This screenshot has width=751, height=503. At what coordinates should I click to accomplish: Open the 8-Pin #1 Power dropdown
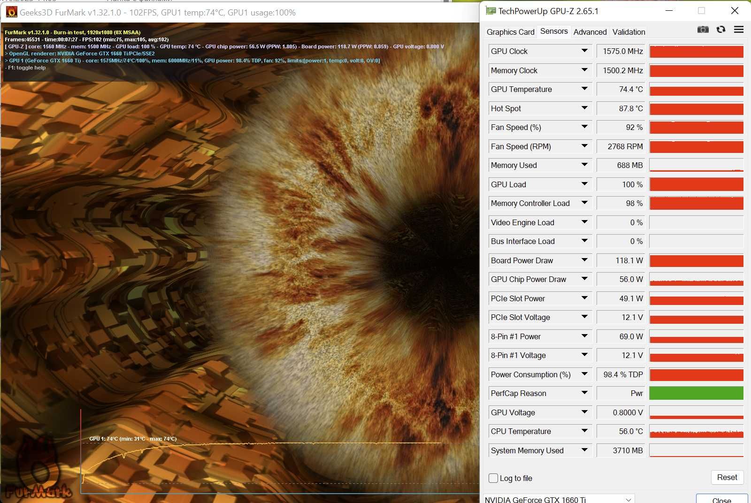pyautogui.click(x=584, y=336)
